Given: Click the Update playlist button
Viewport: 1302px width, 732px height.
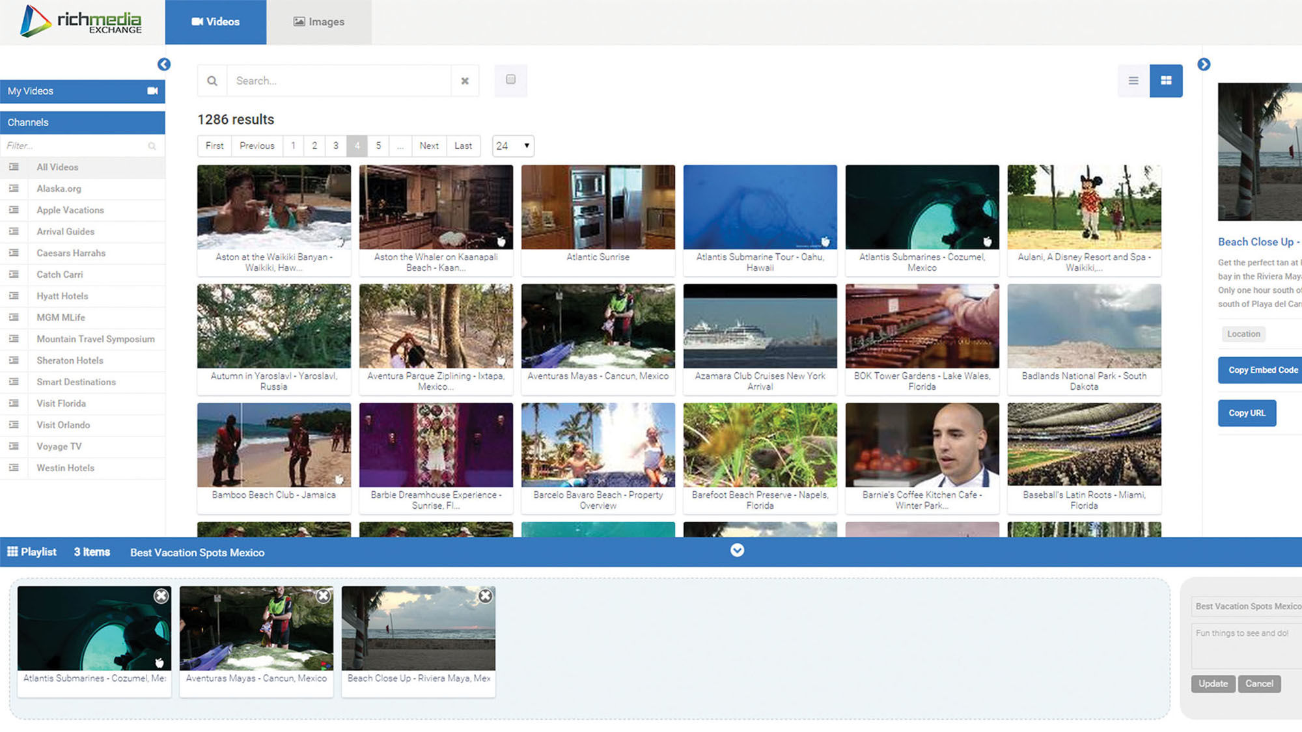Looking at the screenshot, I should 1213,684.
